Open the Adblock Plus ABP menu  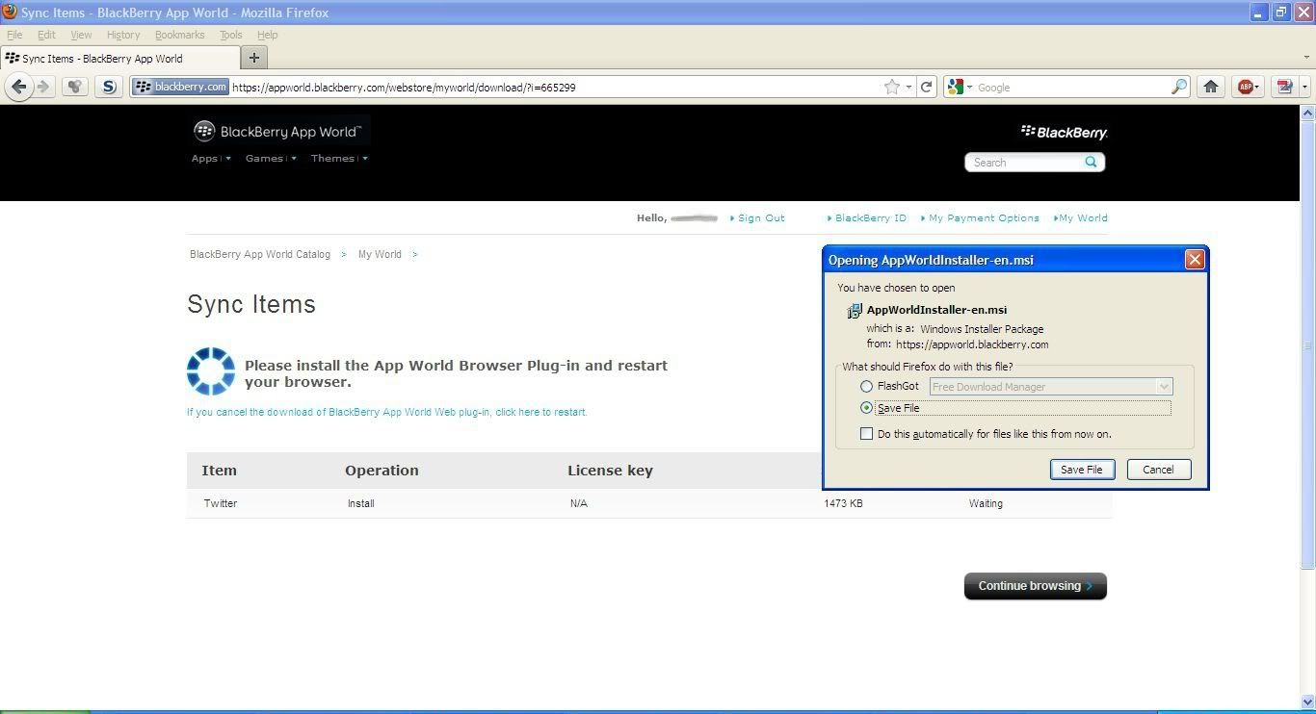click(x=1249, y=87)
